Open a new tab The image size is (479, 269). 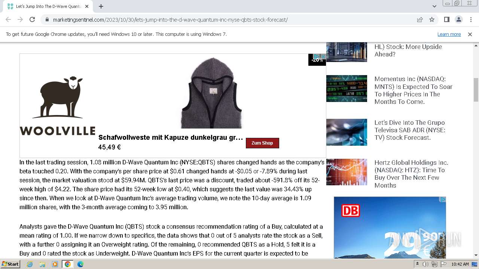coord(101,6)
